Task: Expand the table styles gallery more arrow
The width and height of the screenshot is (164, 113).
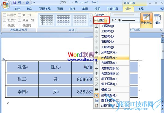Action: coord(91,25)
